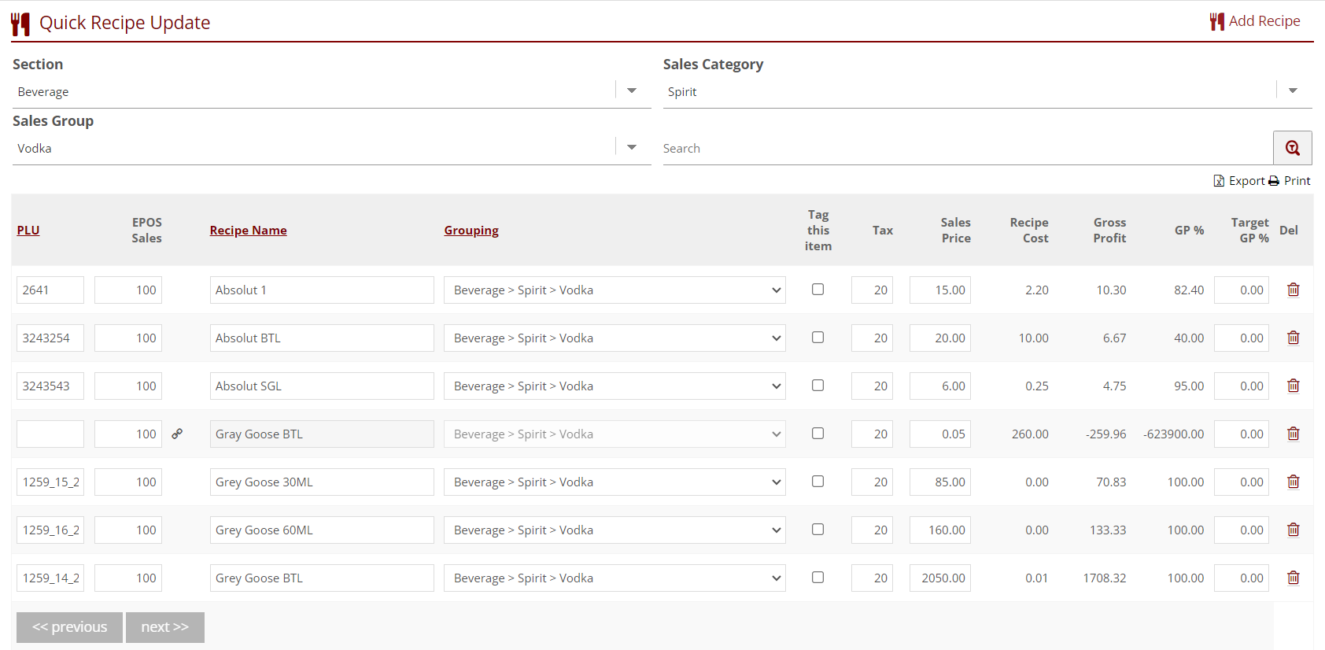
Task: Tag the Absolut 1 item checkbox
Action: [x=818, y=290]
